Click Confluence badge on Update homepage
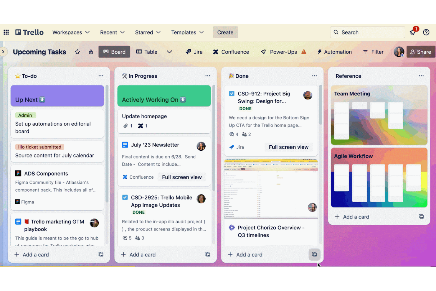This screenshot has width=436, height=291. (143, 126)
